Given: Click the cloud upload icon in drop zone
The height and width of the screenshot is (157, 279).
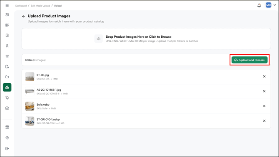Looking at the screenshot, I should point(99,39).
